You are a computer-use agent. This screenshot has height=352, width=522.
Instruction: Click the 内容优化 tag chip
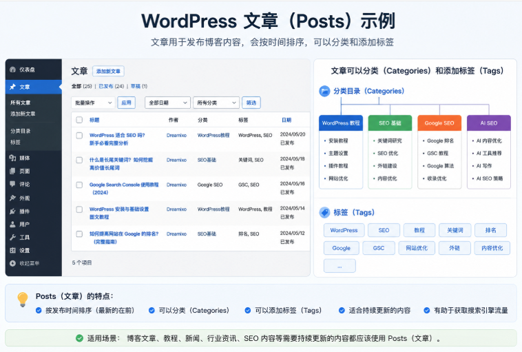pyautogui.click(x=492, y=248)
